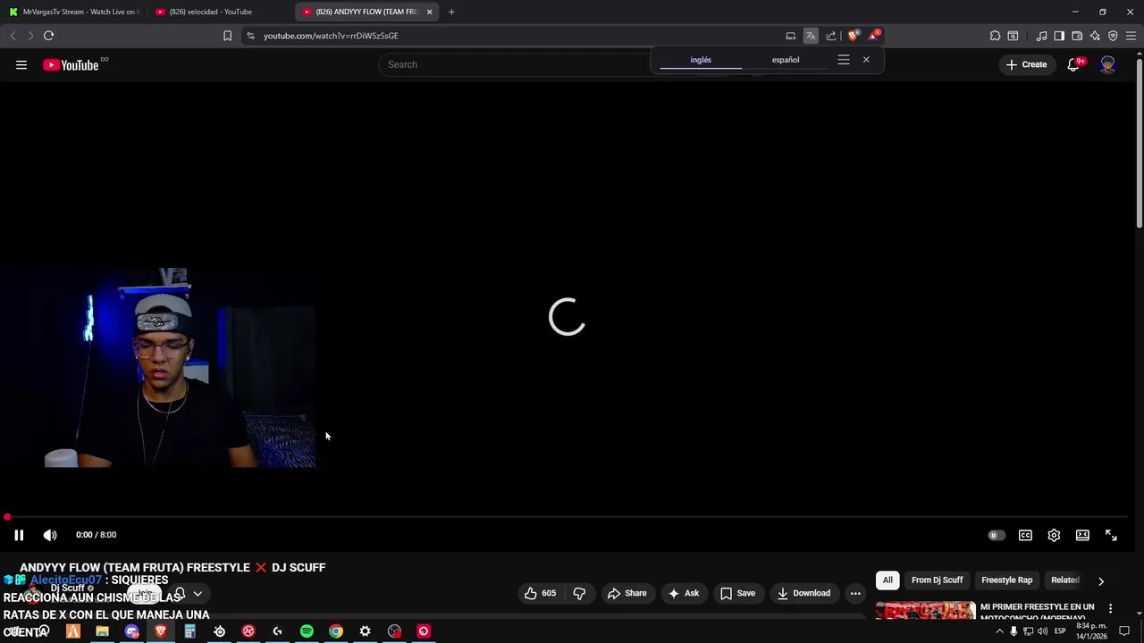Select the Related filter chip
The width and height of the screenshot is (1144, 643).
(x=1064, y=580)
